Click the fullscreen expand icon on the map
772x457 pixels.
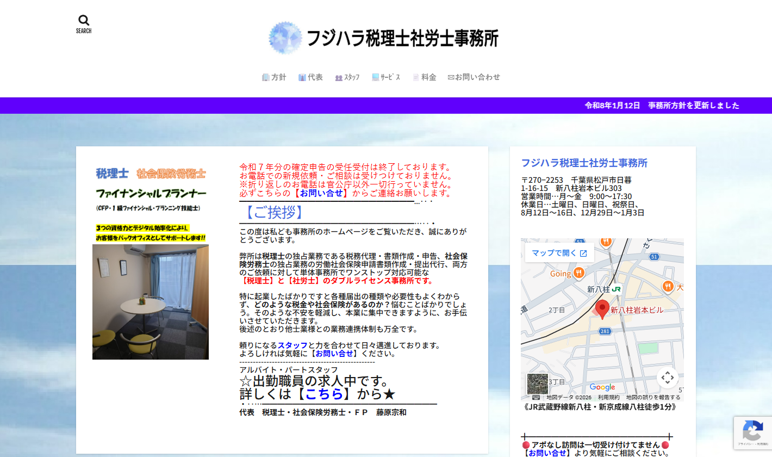point(667,378)
